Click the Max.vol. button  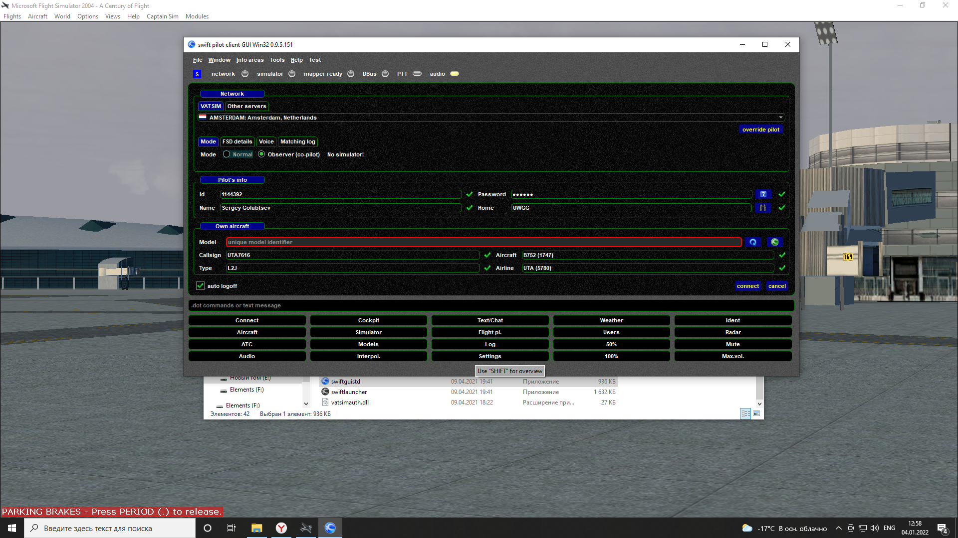point(733,356)
